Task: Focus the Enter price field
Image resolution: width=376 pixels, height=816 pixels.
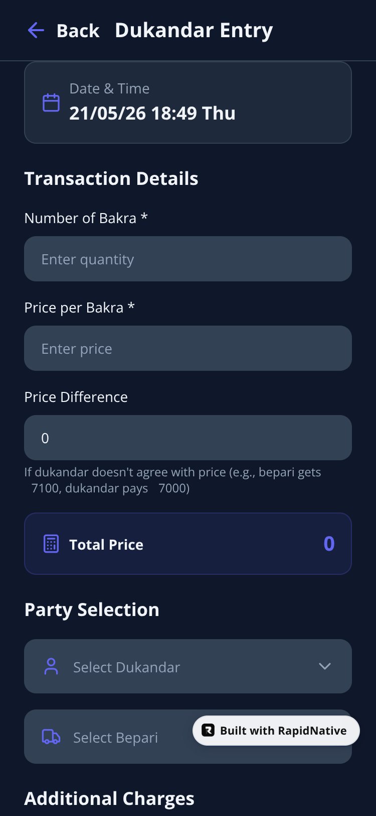Action: pyautogui.click(x=188, y=348)
